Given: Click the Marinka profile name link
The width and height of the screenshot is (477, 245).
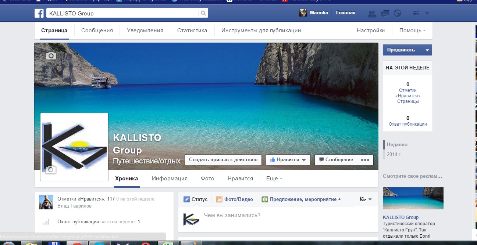Looking at the screenshot, I should pyautogui.click(x=319, y=13).
